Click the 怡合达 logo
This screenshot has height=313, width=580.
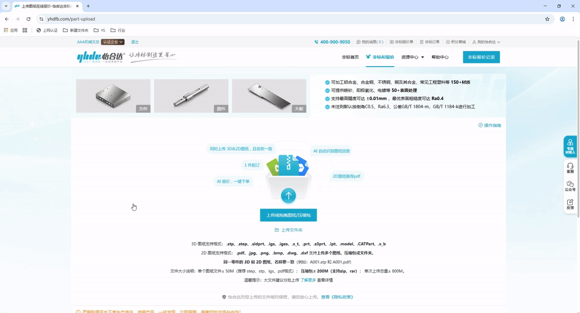pyautogui.click(x=101, y=57)
